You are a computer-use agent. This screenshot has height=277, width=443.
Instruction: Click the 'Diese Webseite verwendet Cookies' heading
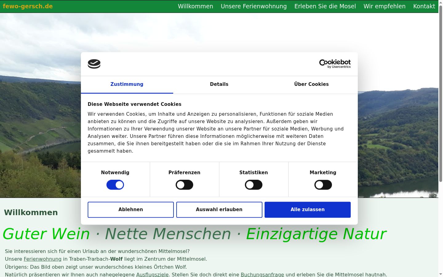point(134,104)
